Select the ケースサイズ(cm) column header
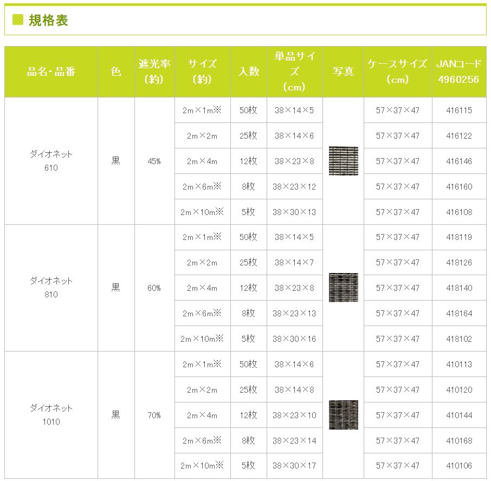Screen dimensions: 491x481 click(397, 71)
